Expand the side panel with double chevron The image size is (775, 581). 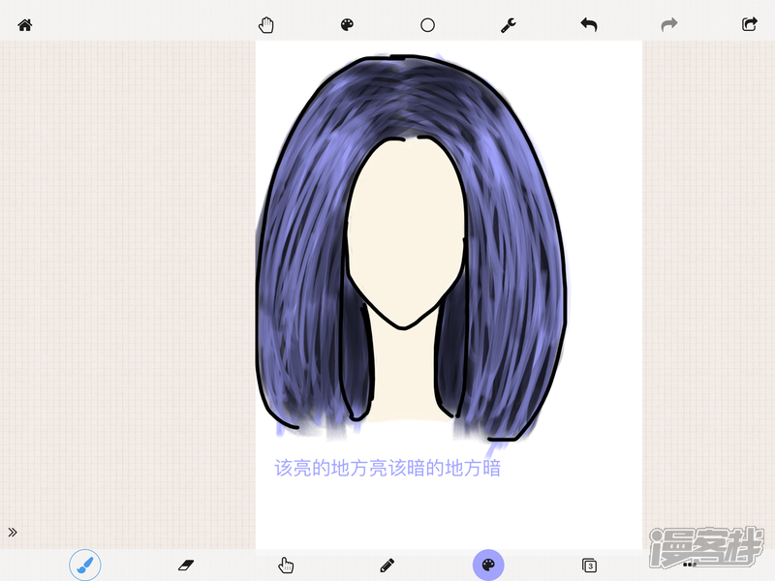point(13,532)
